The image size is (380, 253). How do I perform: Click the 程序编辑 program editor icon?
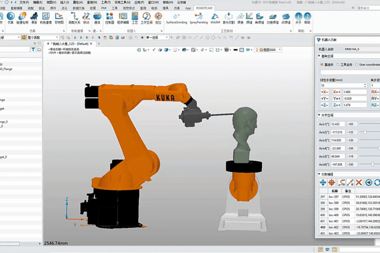(x=123, y=17)
